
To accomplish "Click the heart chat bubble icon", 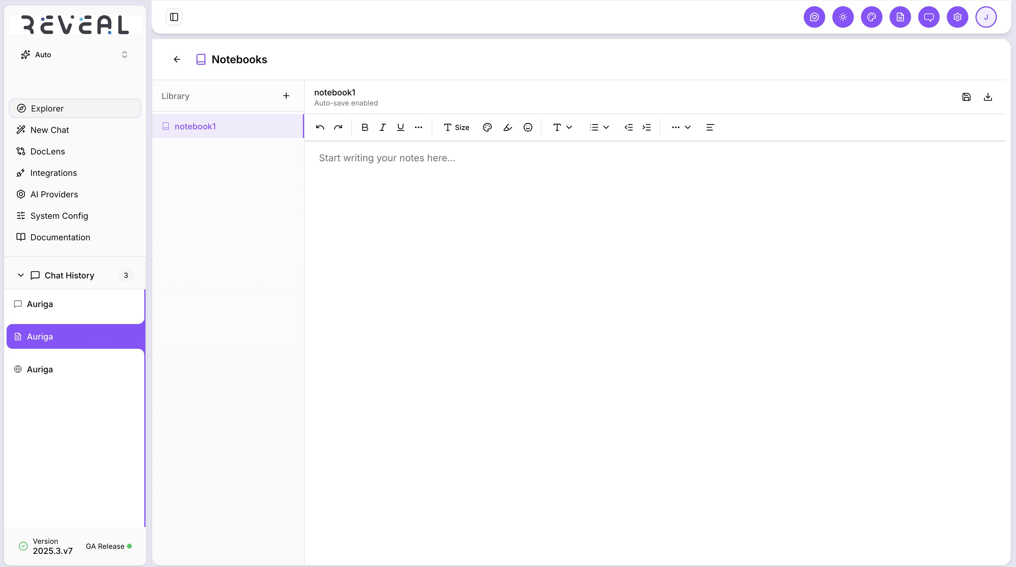I will tap(814, 17).
